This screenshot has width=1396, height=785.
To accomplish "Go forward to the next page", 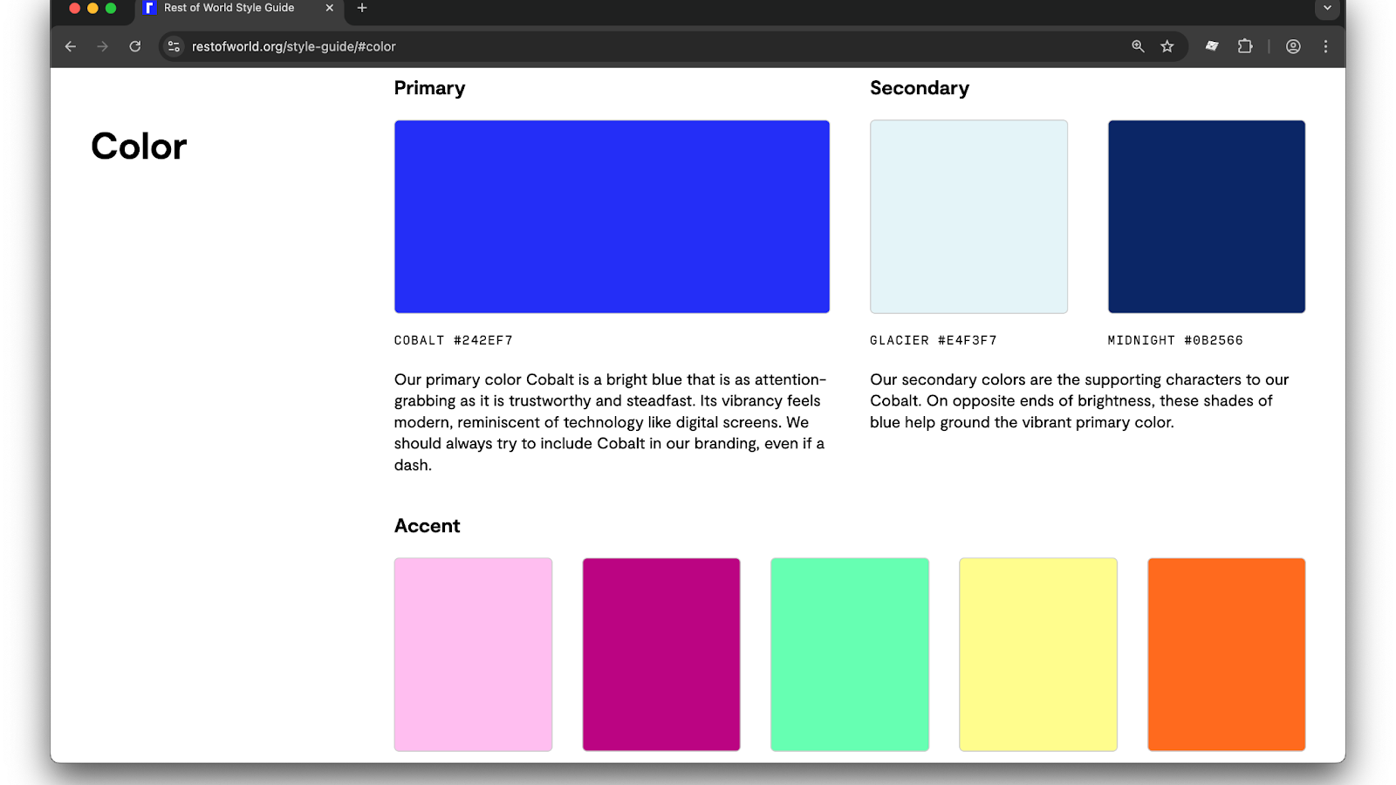I will (103, 46).
